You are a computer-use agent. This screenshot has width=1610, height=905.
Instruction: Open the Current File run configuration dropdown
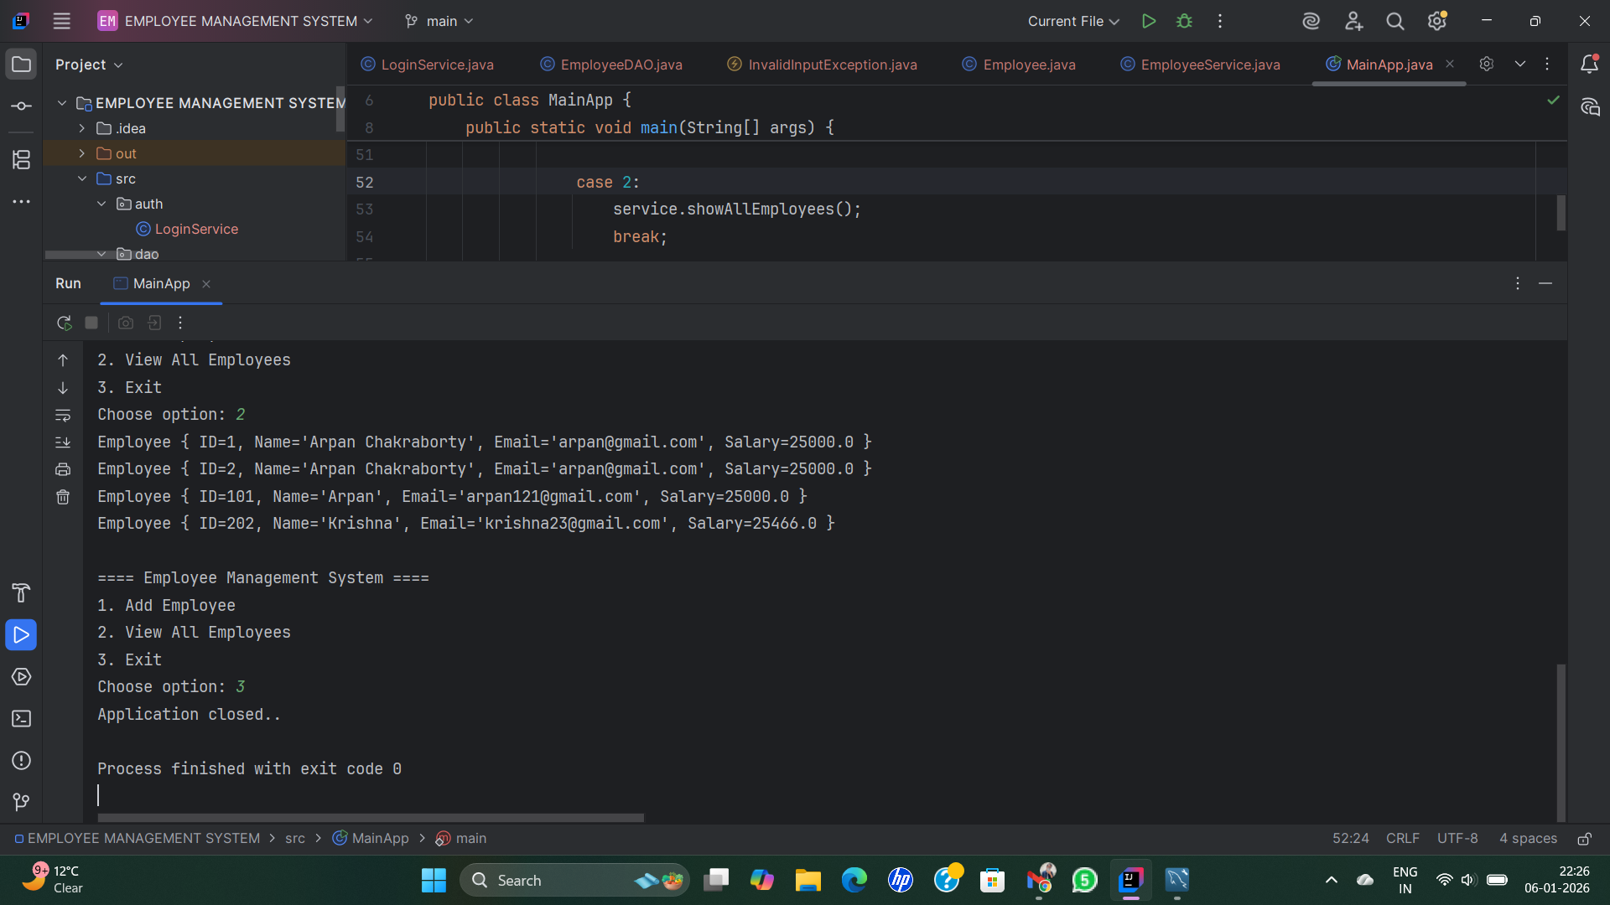pos(1073,21)
